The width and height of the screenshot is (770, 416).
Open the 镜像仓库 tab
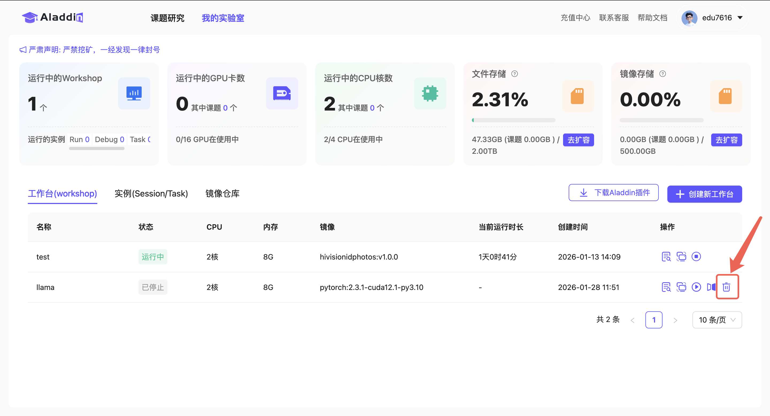(222, 194)
